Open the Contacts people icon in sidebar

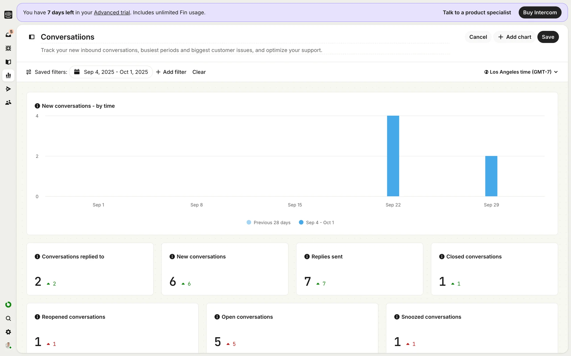click(x=8, y=102)
